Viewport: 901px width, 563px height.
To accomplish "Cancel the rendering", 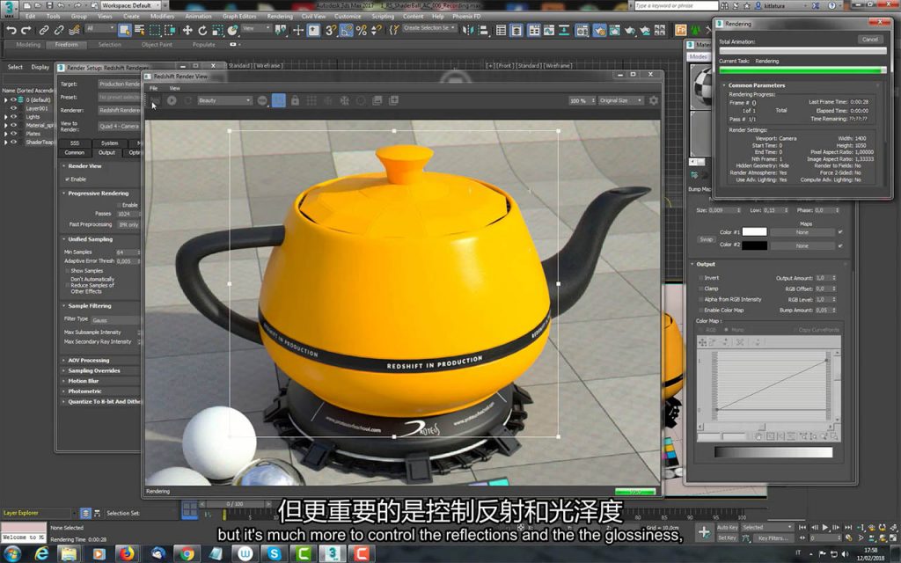I will (x=870, y=39).
